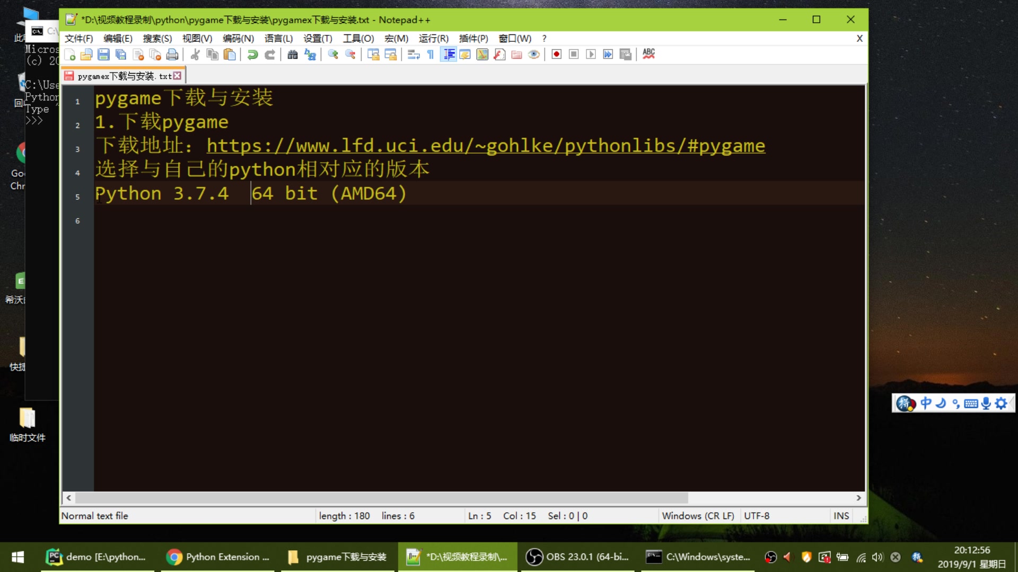Open the 窗口(W) menu
This screenshot has width=1018, height=572.
[515, 39]
